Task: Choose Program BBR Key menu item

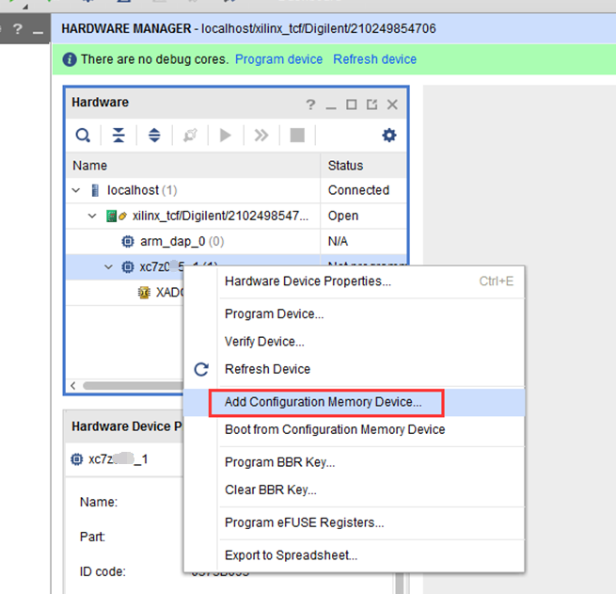Action: (x=355, y=462)
